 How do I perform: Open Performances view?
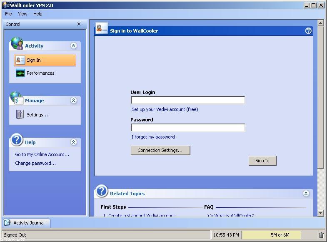coord(40,73)
